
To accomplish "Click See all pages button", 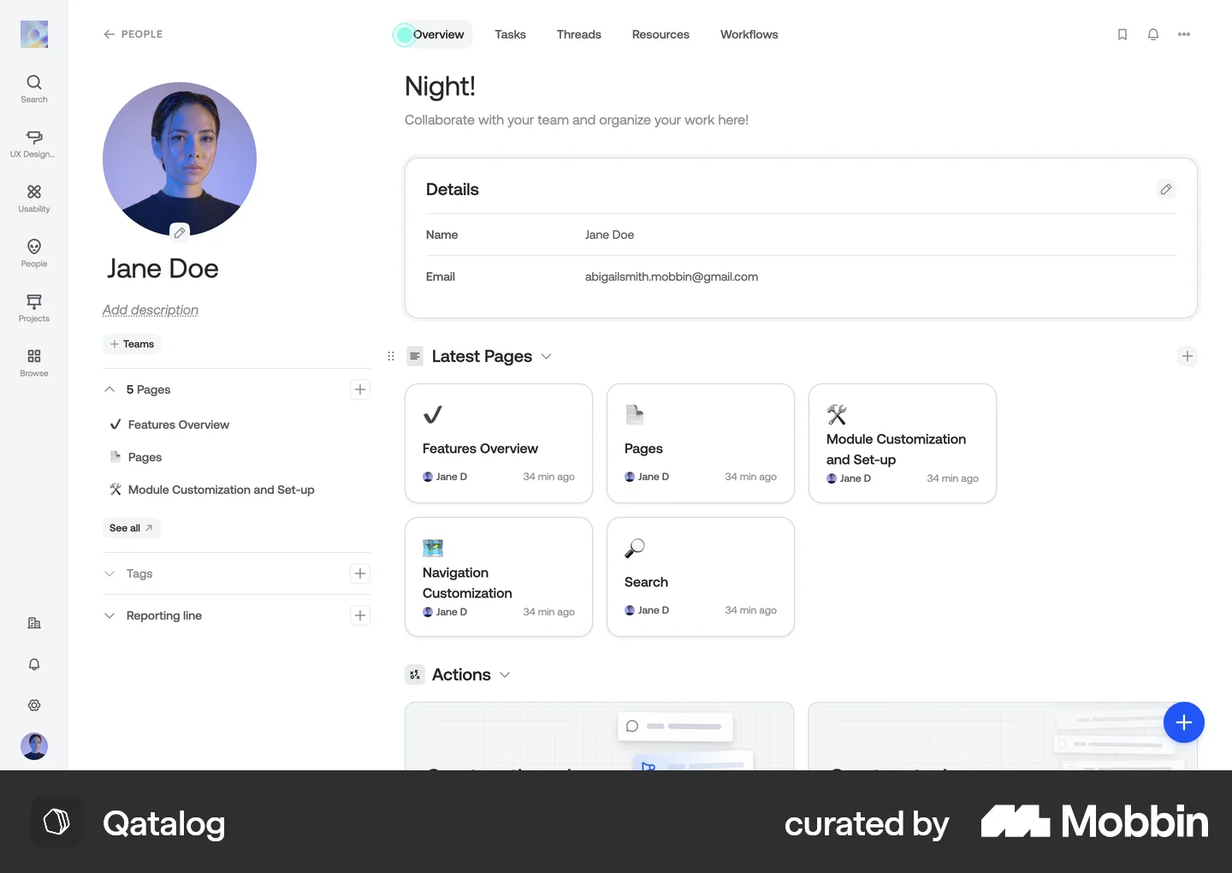I will [x=131, y=528].
